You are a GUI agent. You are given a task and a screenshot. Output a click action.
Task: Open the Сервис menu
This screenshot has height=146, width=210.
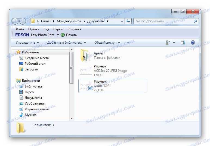click(x=59, y=29)
